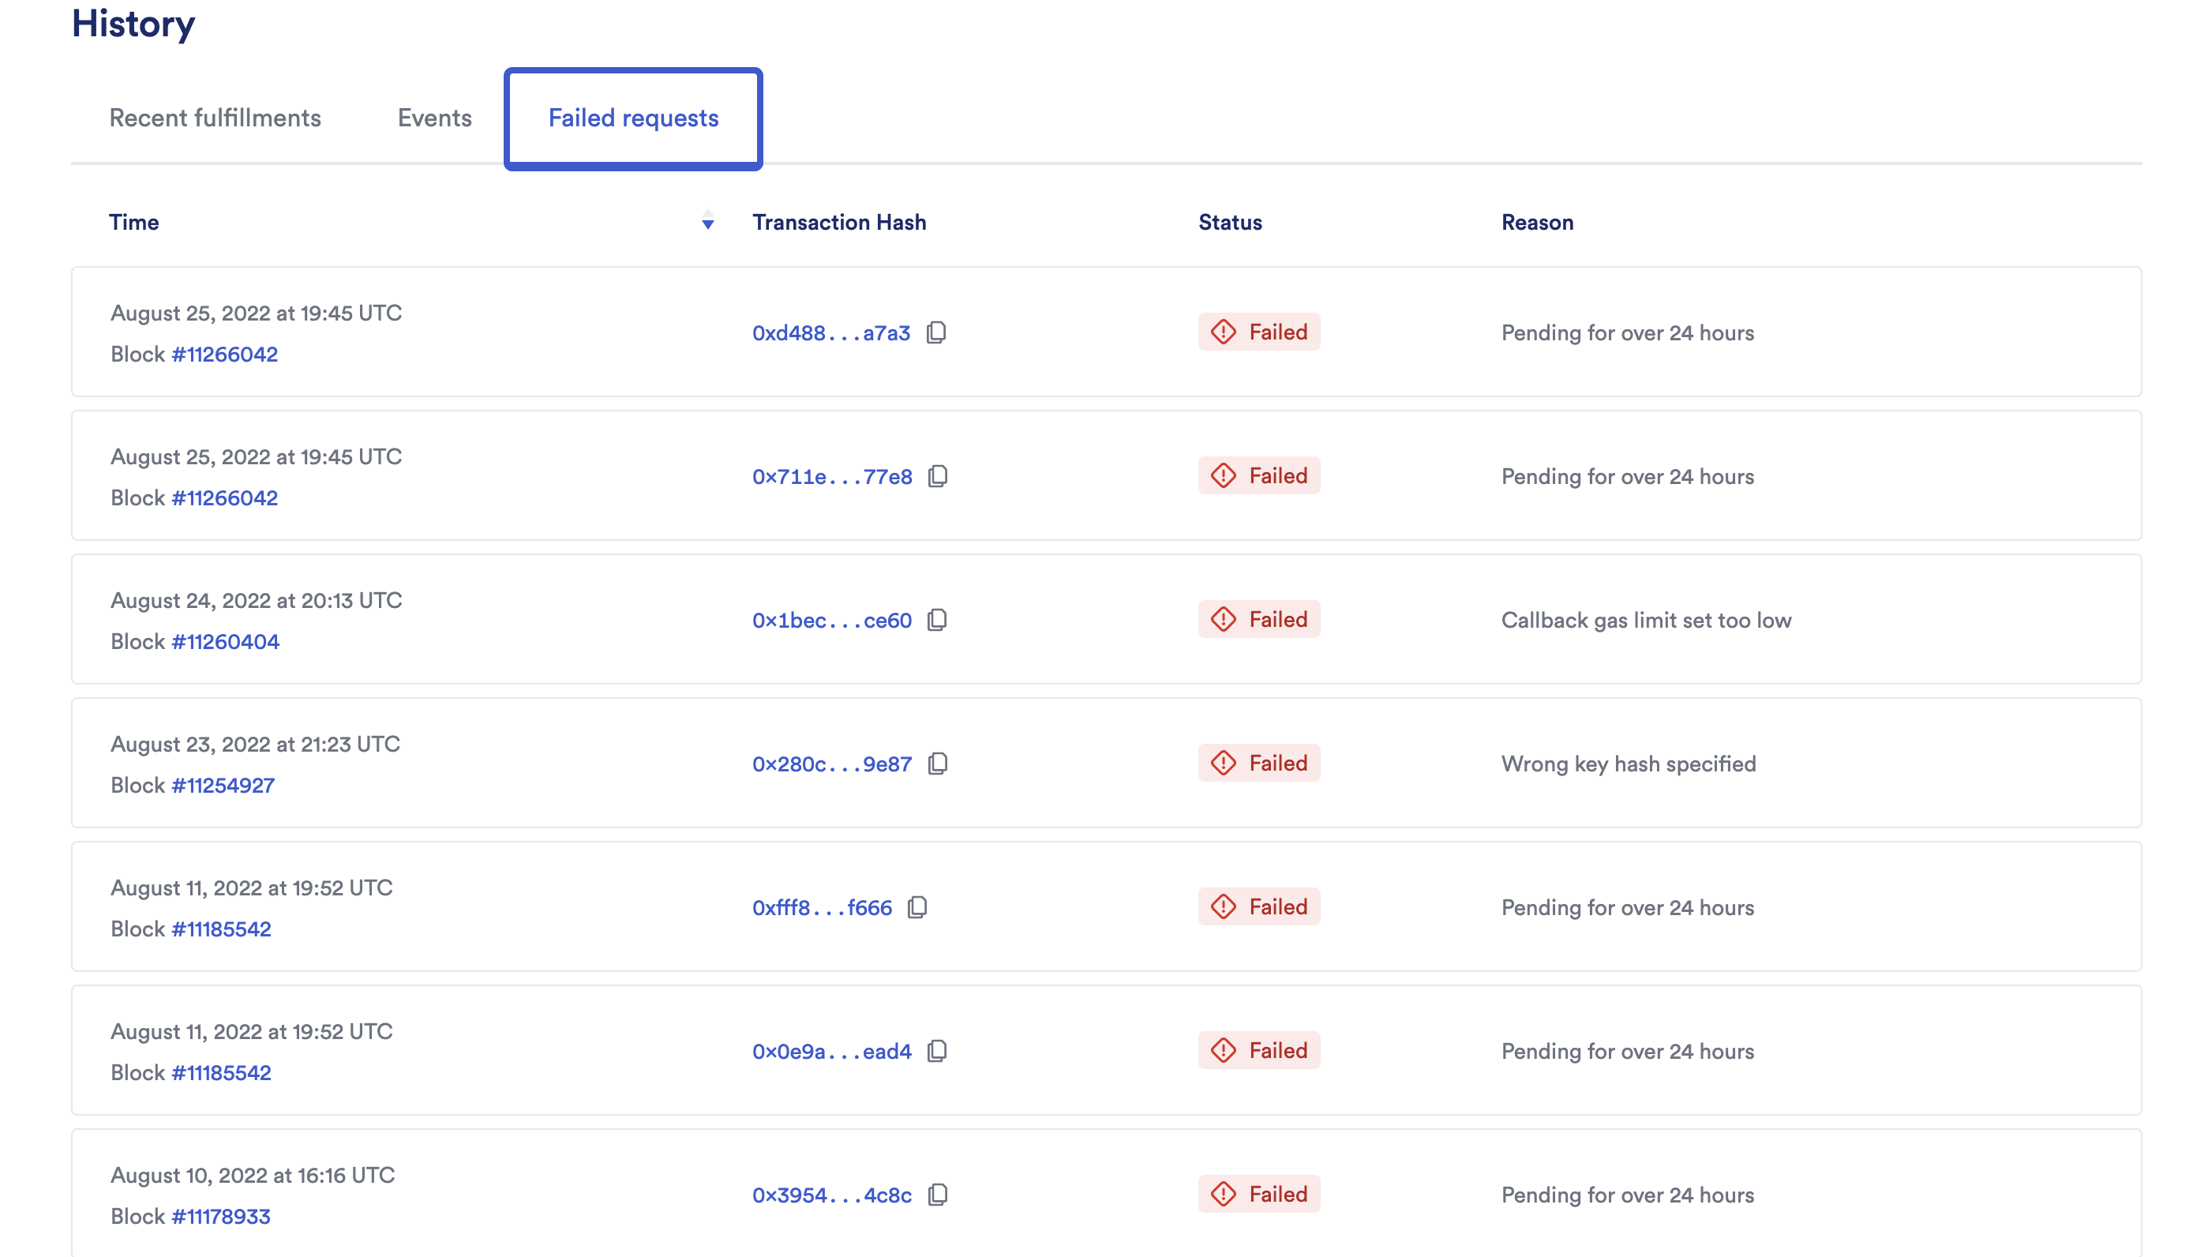Open block #11266042 link
Viewport: 2193px width, 1257px height.
(226, 353)
